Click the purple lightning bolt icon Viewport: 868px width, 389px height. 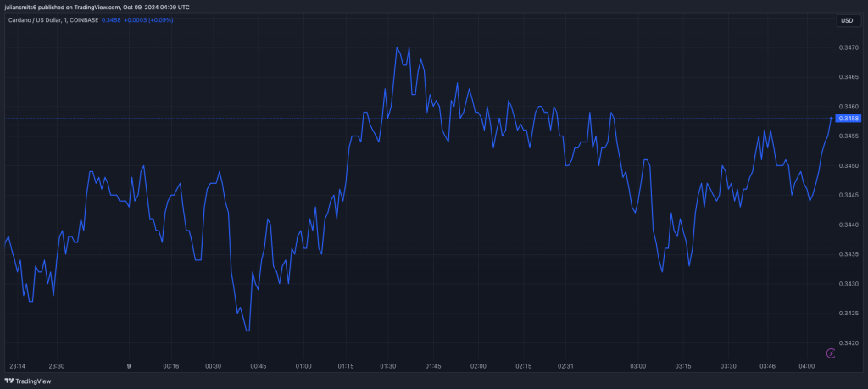[x=832, y=352]
